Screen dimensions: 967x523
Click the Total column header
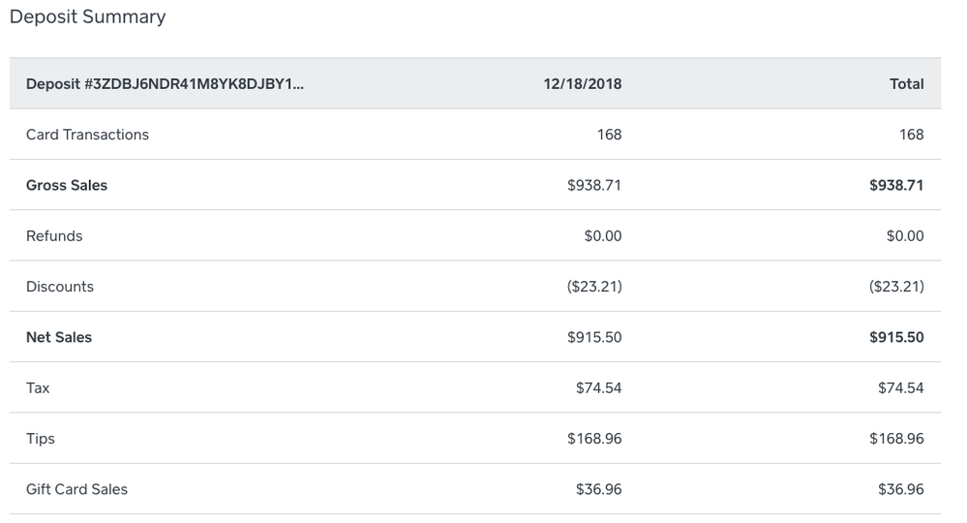coord(906,84)
